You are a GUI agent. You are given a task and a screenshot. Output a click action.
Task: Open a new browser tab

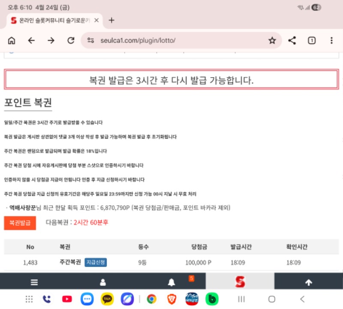tap(111, 20)
